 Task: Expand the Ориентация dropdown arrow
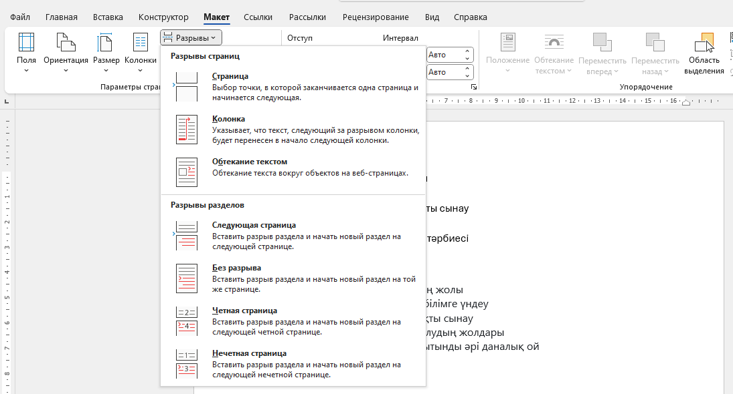click(x=66, y=70)
